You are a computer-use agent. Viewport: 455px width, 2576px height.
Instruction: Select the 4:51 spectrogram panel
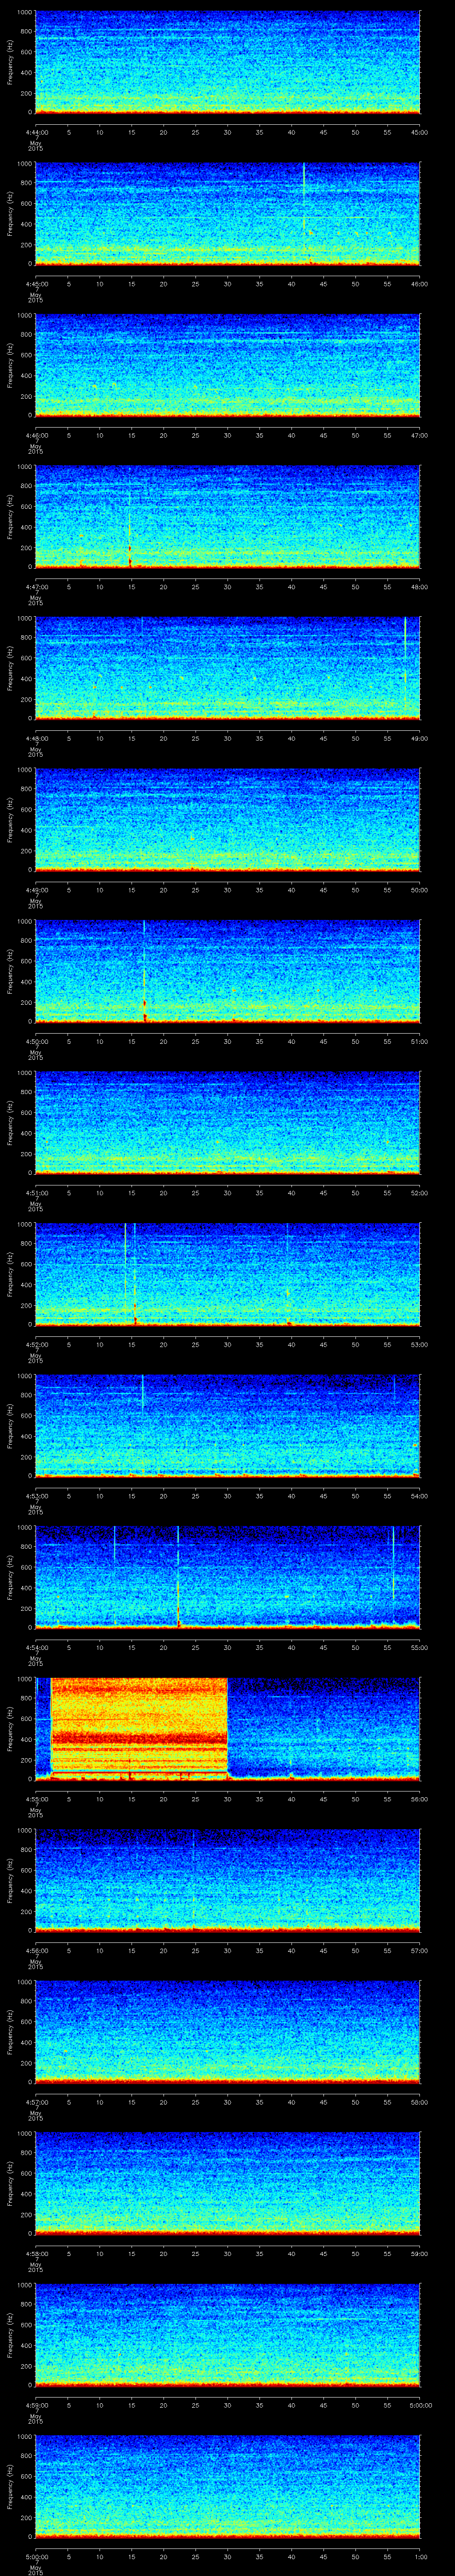(227, 1121)
